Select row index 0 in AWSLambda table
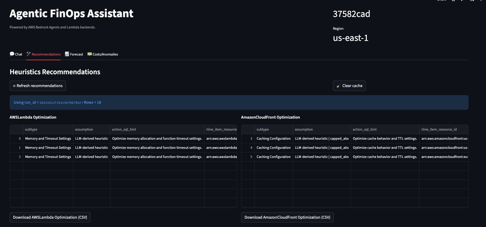The height and width of the screenshot is (227, 486). click(16, 139)
